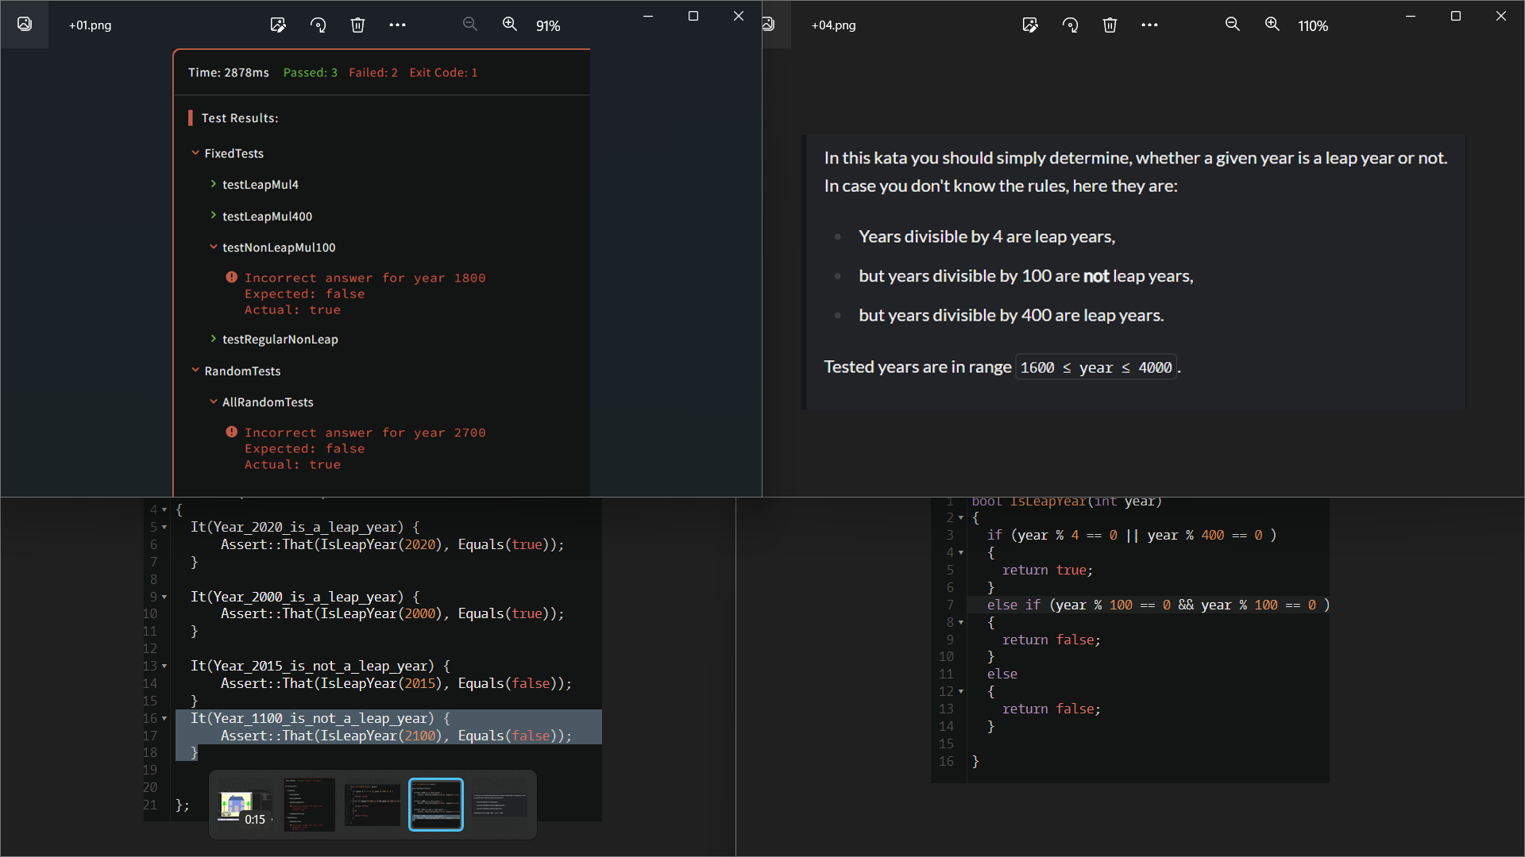Open the photo app icon beside +01.png
The height and width of the screenshot is (857, 1525).
click(25, 25)
